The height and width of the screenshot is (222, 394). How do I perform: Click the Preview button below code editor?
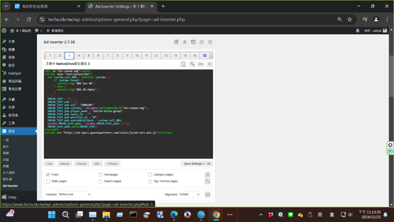[112, 164]
